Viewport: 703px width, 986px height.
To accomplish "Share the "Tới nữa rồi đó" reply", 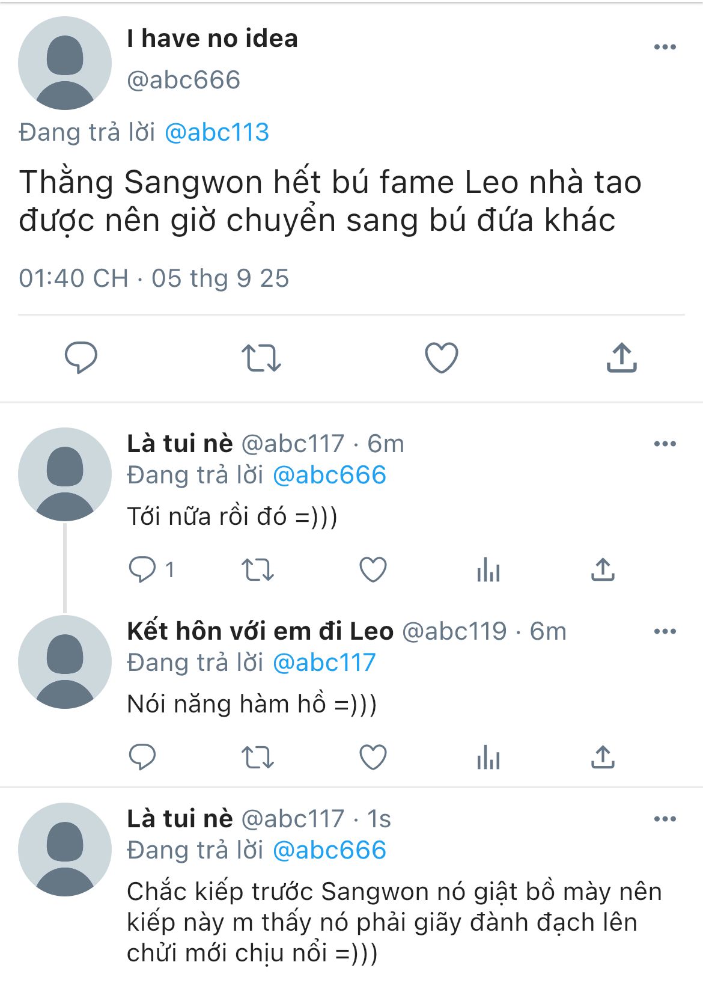I will [x=603, y=569].
